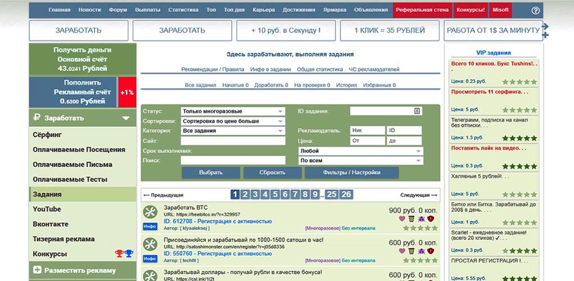Switch to the Избранные 0 tab

pyautogui.click(x=379, y=85)
